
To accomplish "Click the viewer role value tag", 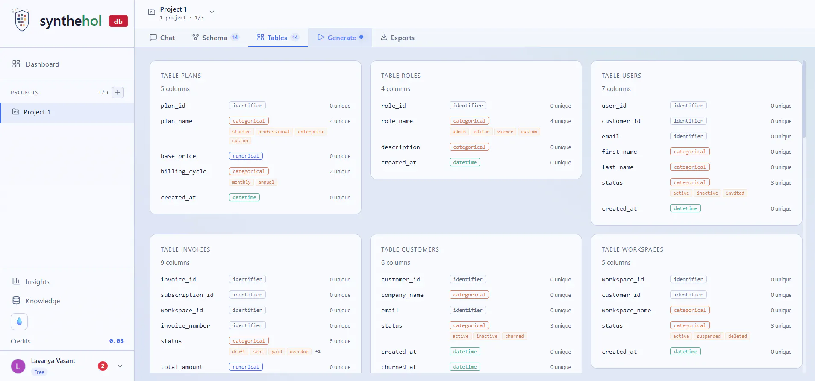I will pyautogui.click(x=505, y=132).
